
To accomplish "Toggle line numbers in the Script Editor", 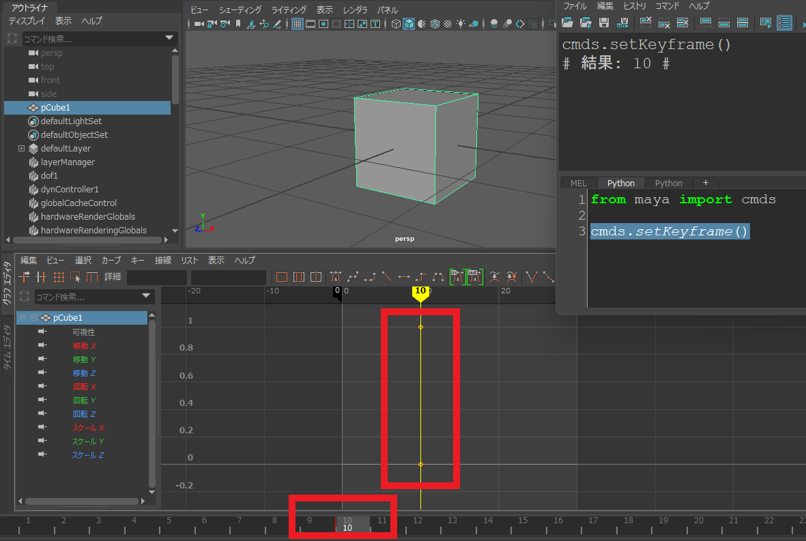I will pyautogui.click(x=784, y=23).
